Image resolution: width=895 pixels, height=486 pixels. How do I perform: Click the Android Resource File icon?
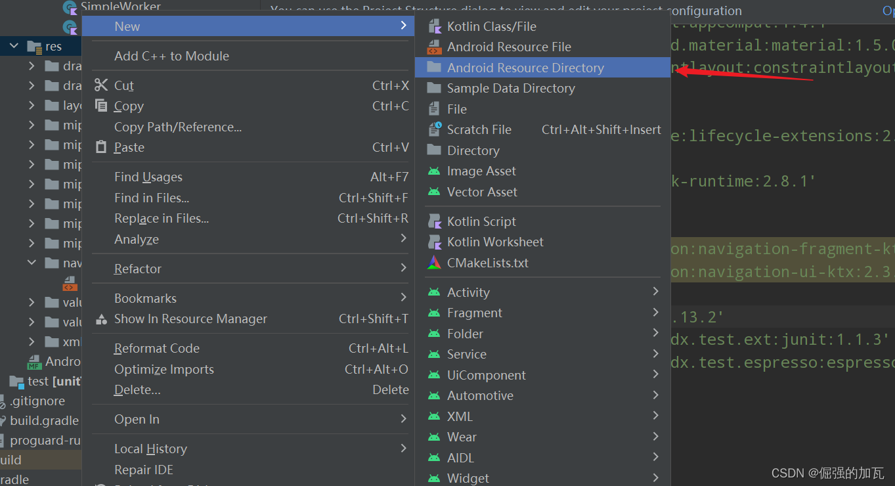click(x=434, y=47)
